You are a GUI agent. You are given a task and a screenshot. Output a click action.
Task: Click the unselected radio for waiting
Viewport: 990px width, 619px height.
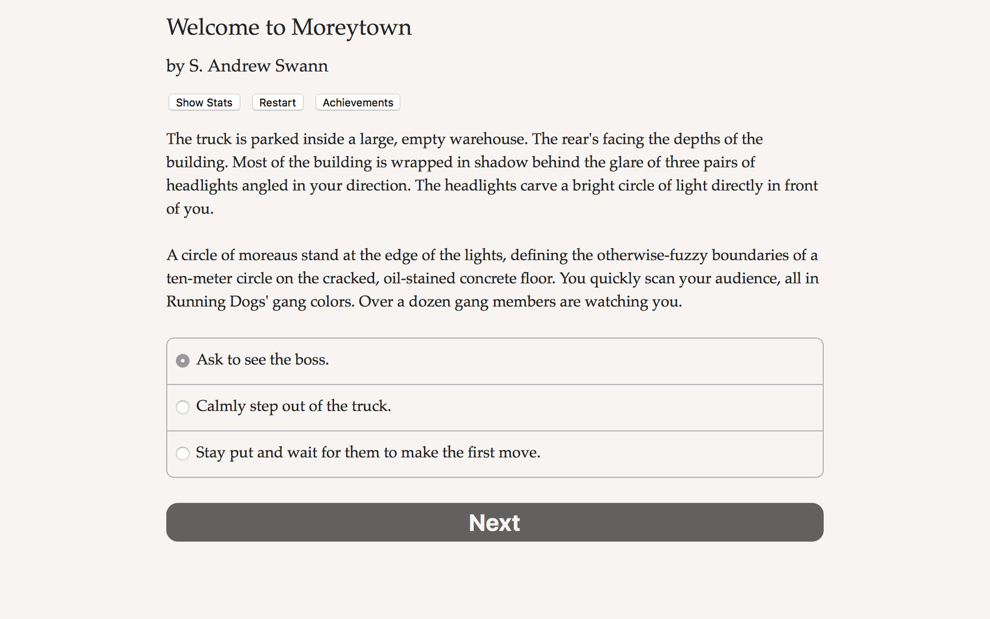tap(182, 453)
